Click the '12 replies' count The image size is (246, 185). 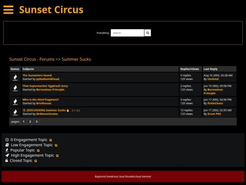tap(186, 110)
